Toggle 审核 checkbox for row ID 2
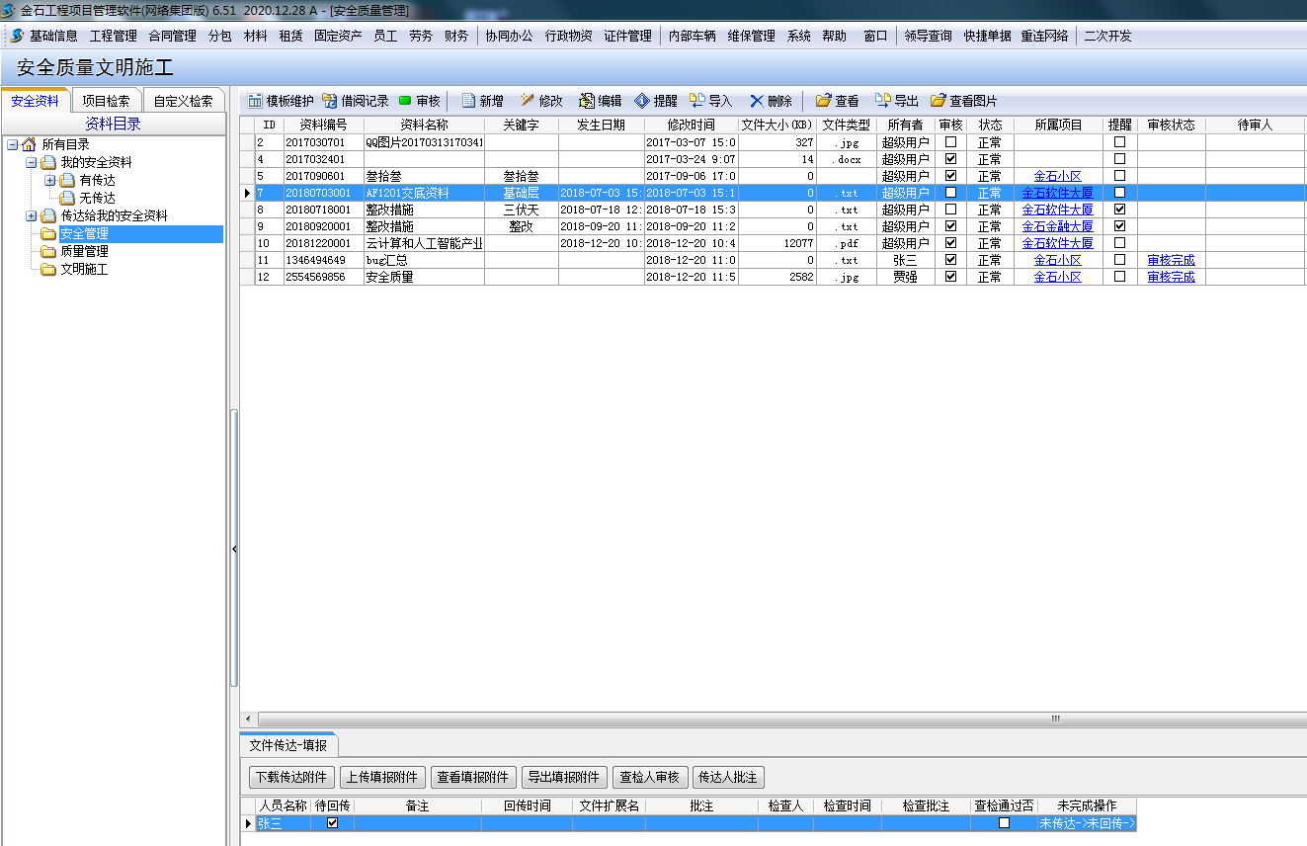Image resolution: width=1307 pixels, height=846 pixels. (950, 142)
